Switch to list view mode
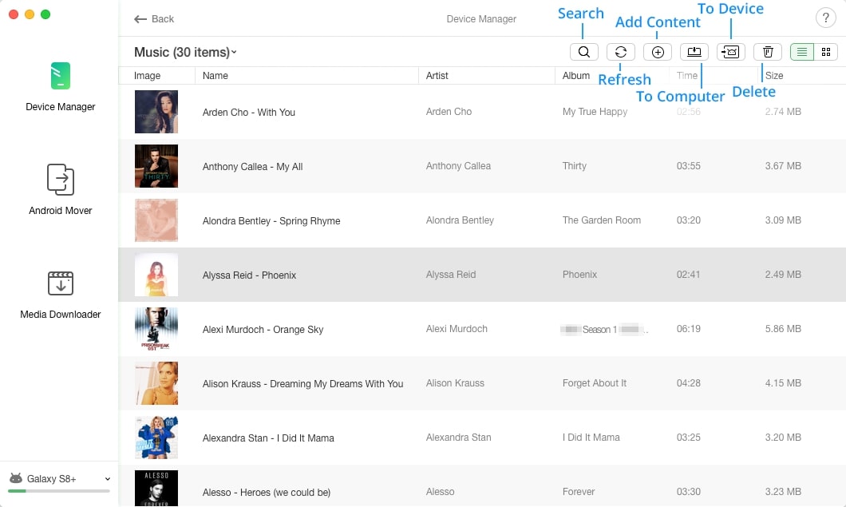The image size is (846, 507). pyautogui.click(x=802, y=52)
